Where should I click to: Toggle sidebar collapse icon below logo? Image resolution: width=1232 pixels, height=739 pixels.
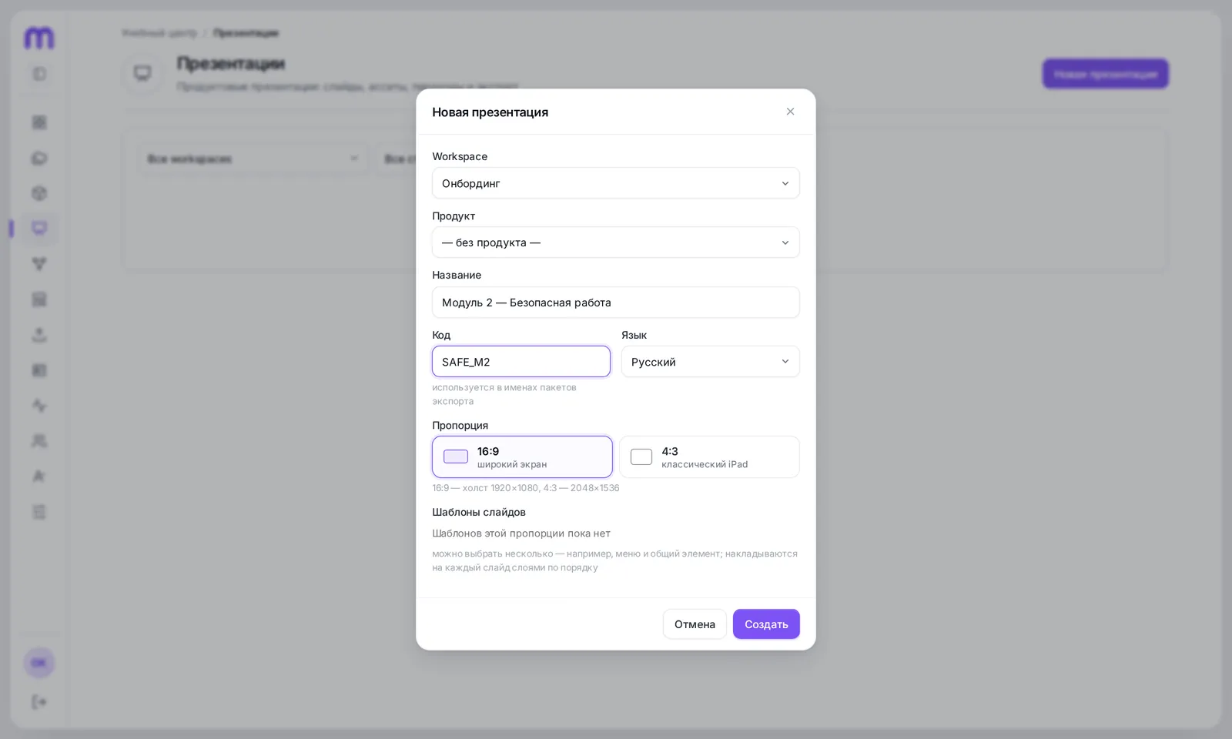[x=39, y=74]
